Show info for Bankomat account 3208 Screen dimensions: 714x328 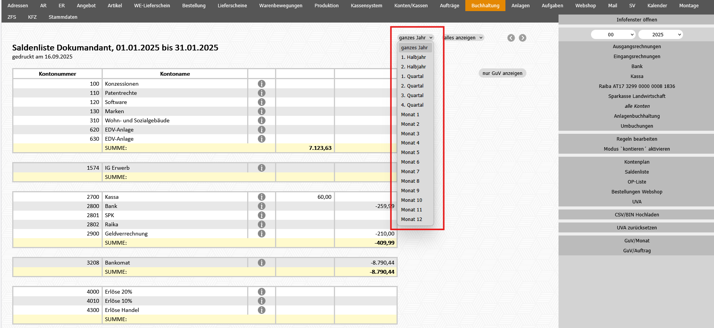pos(261,263)
